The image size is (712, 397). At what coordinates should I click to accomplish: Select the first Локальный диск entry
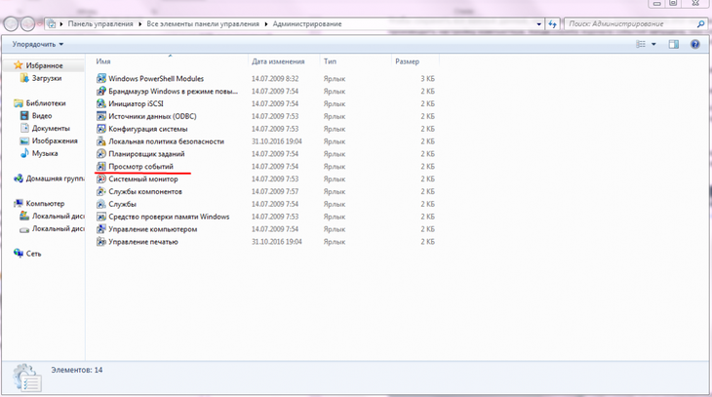click(53, 217)
